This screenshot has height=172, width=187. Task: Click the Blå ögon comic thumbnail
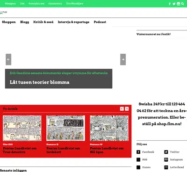(x=109, y=128)
